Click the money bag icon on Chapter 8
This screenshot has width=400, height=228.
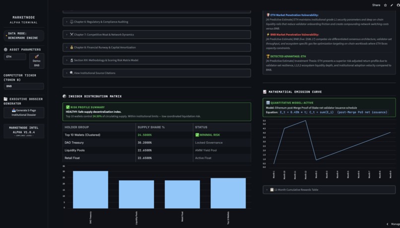71,47
